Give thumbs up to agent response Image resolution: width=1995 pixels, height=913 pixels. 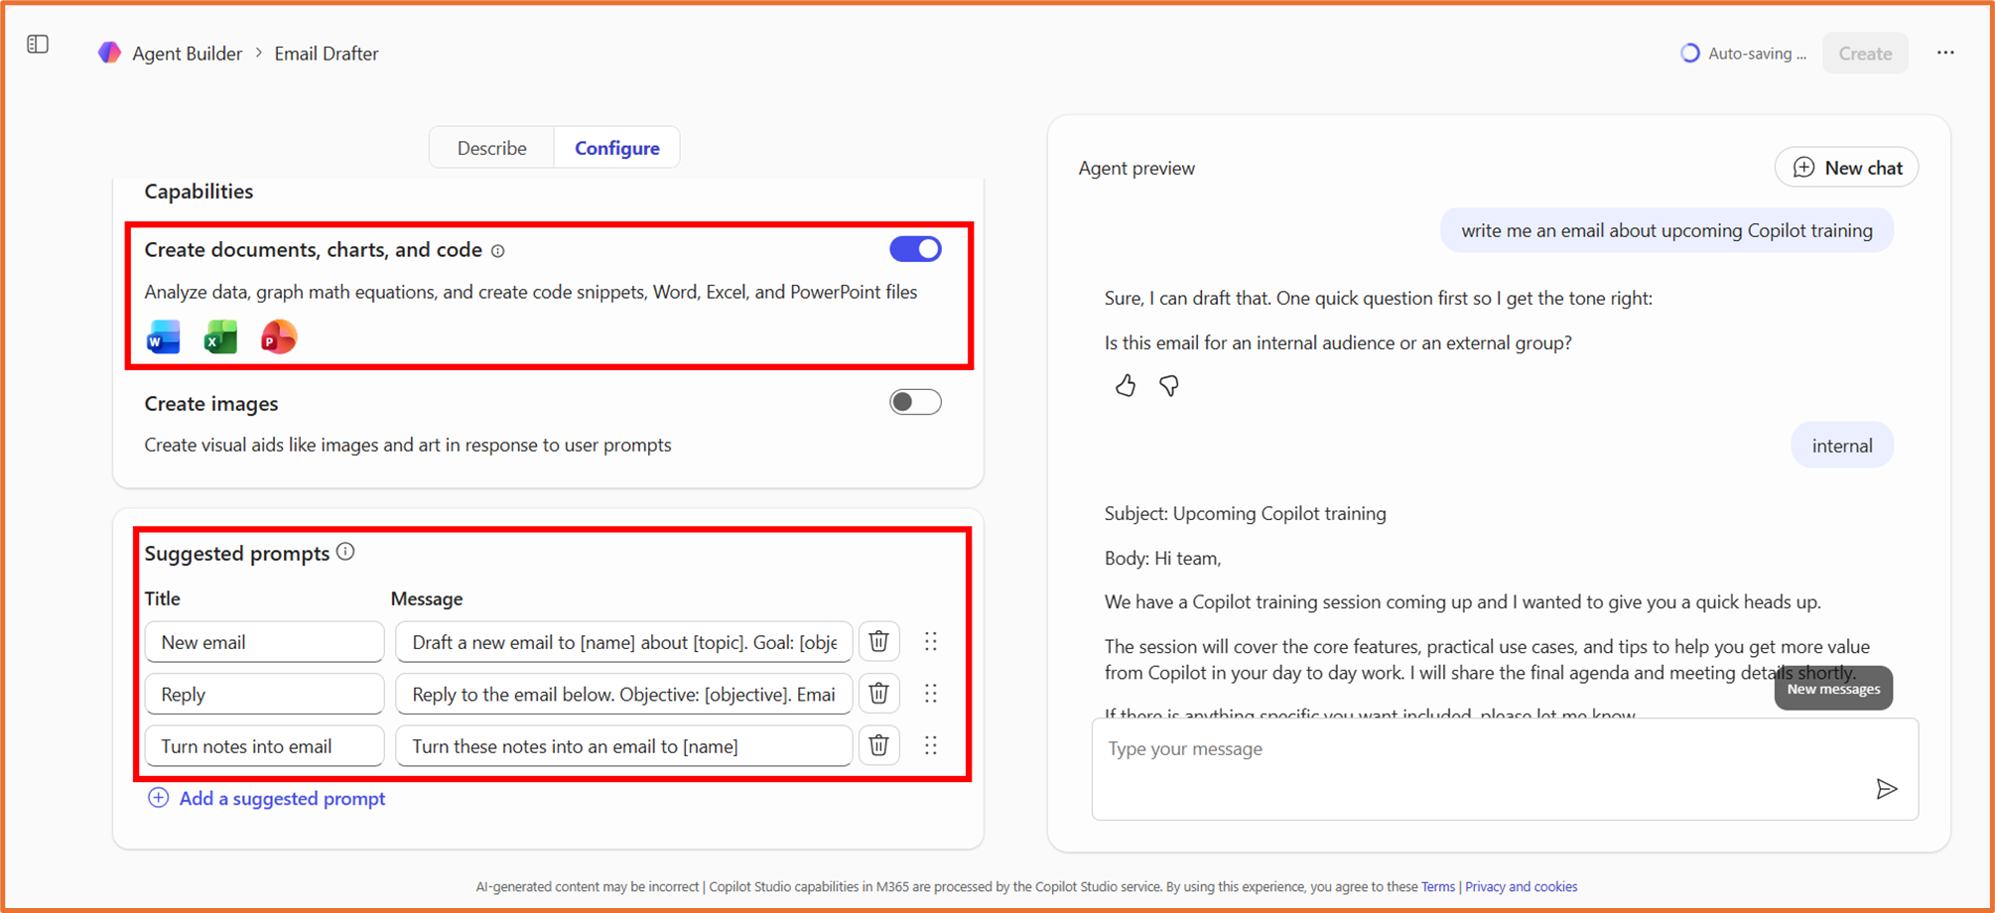tap(1125, 385)
